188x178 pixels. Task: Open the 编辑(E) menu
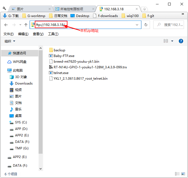pos(23,34)
